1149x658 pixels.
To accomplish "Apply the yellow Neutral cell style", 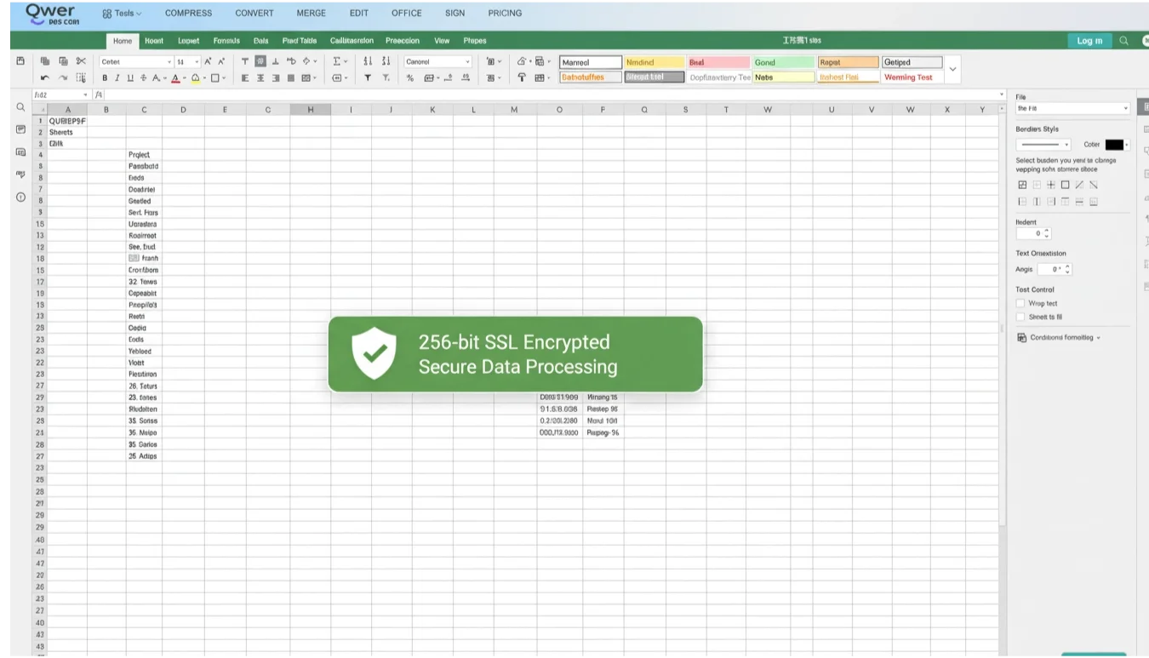I will (x=654, y=62).
